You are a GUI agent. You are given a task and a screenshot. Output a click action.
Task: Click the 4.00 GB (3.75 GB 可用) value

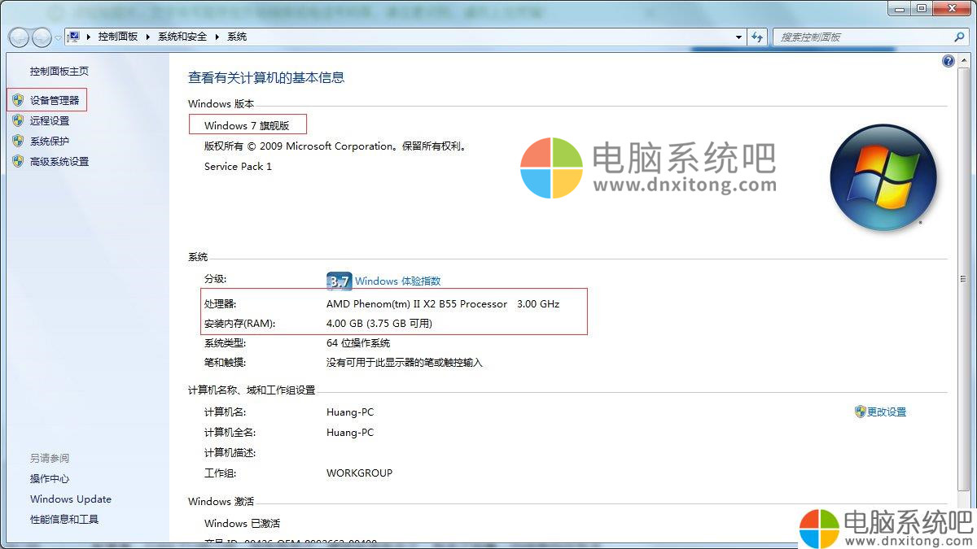click(x=379, y=323)
